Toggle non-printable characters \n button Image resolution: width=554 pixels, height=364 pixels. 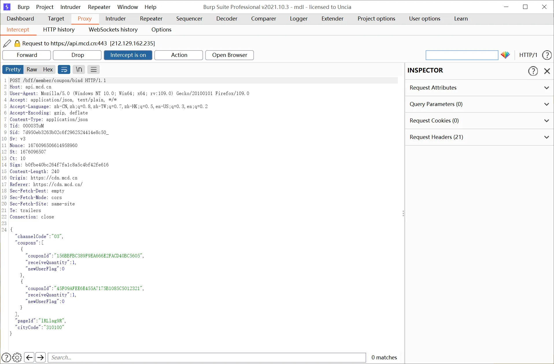point(79,70)
